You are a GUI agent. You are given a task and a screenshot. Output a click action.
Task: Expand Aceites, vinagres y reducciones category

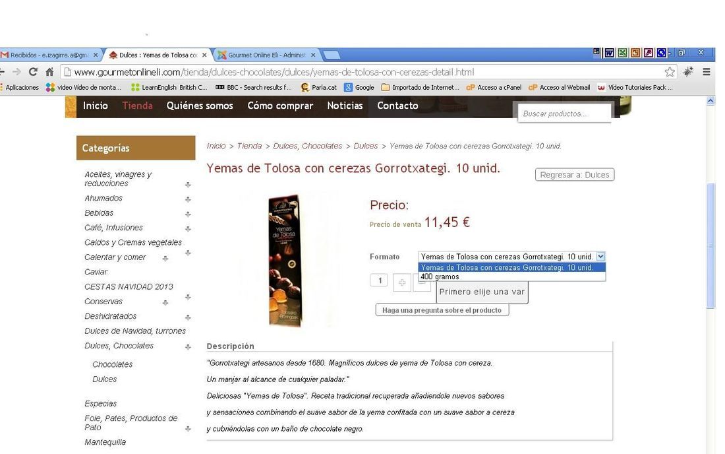point(188,185)
